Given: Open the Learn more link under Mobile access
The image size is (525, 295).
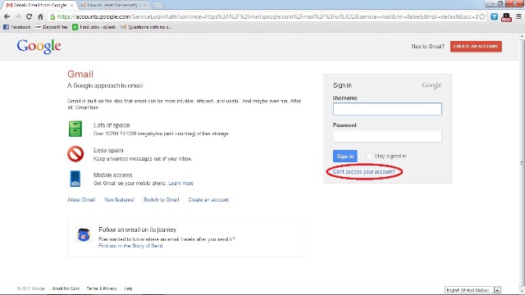Looking at the screenshot, I should point(181,184).
